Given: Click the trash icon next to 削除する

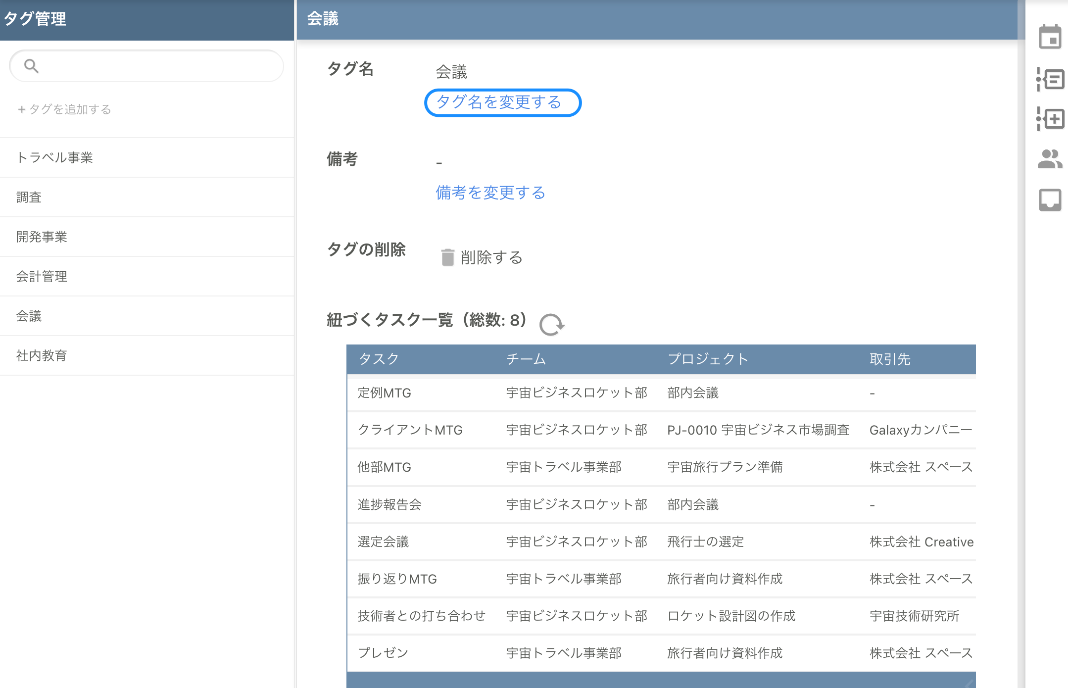Looking at the screenshot, I should [x=447, y=257].
